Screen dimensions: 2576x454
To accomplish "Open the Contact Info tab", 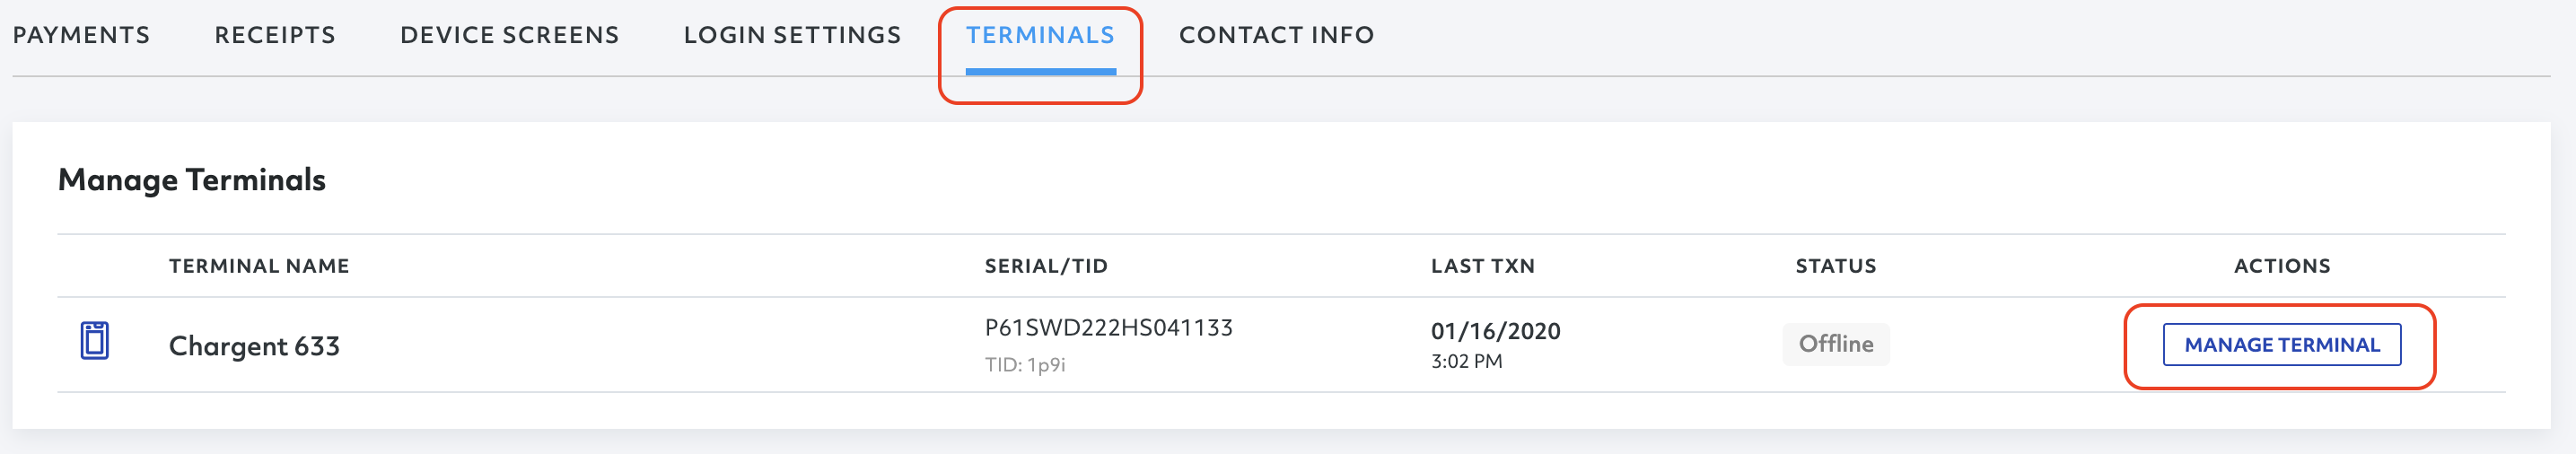I will point(1276,35).
